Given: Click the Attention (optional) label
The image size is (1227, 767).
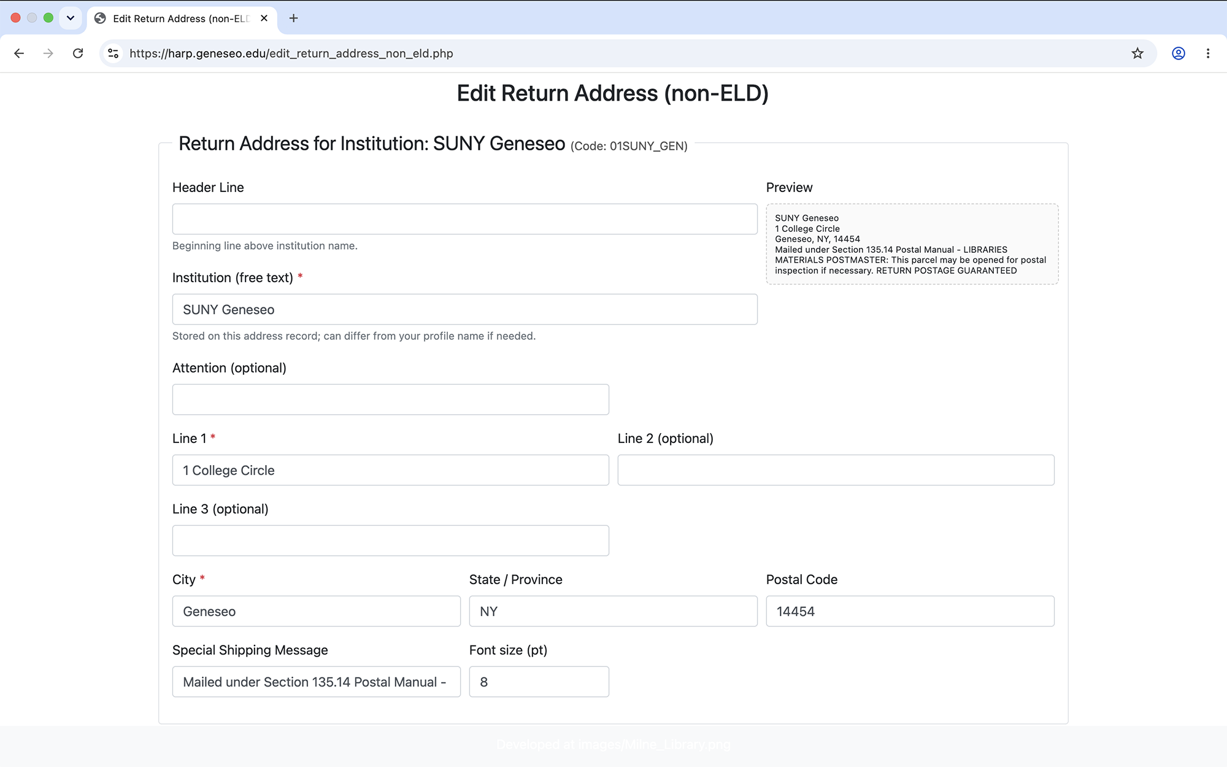Looking at the screenshot, I should pos(229,368).
